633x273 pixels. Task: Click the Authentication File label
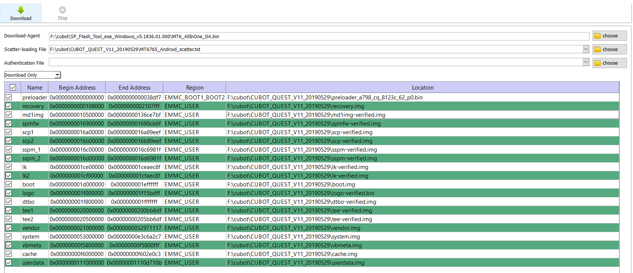click(x=24, y=63)
